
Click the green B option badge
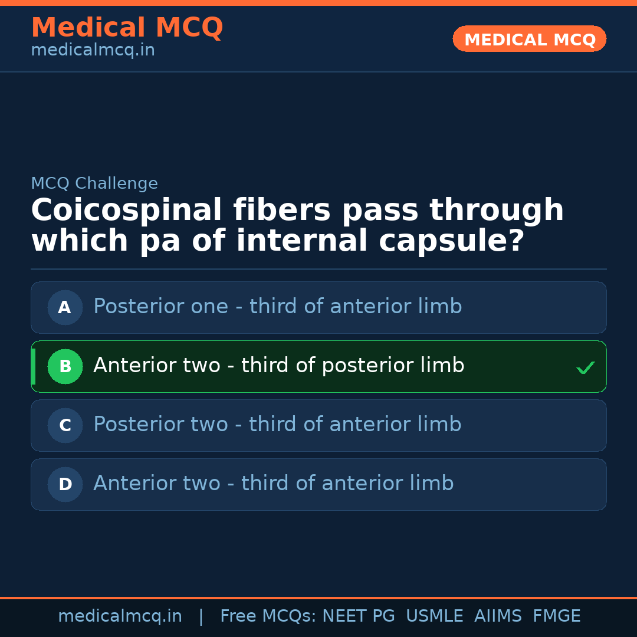click(65, 366)
